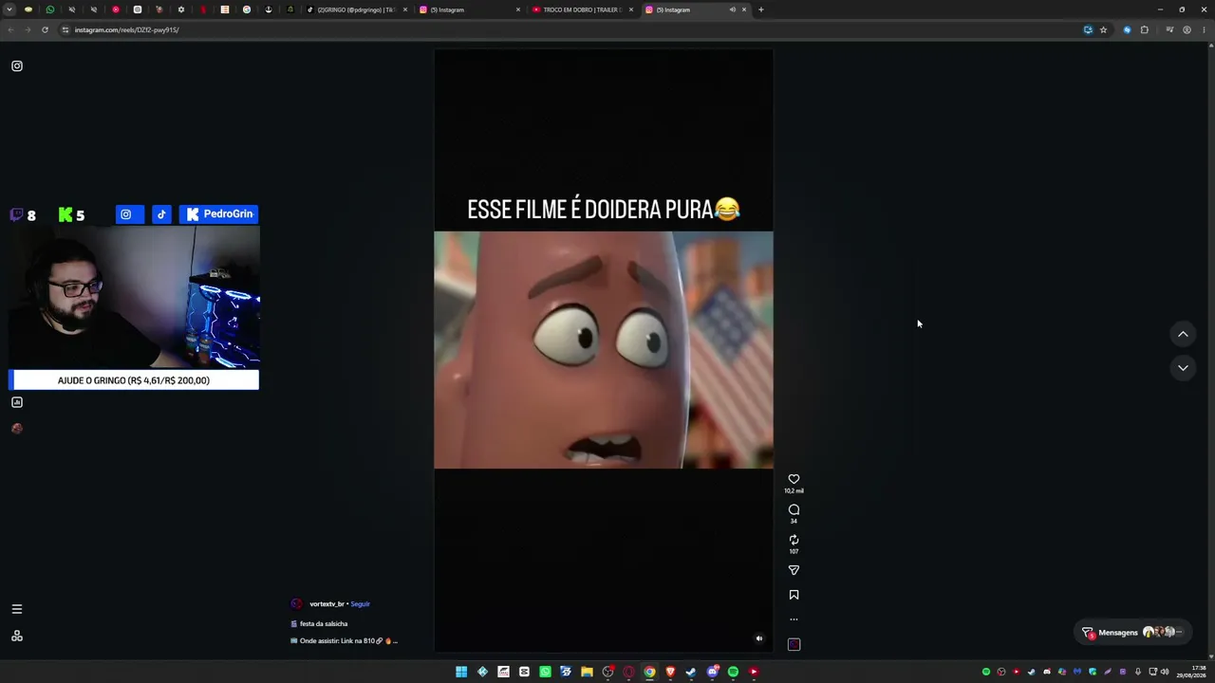Click the '10,2 mil' likes count

point(794,491)
